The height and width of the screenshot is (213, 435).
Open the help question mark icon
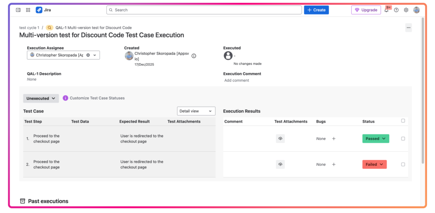[x=396, y=10]
